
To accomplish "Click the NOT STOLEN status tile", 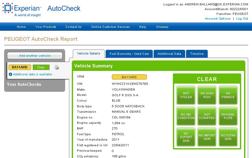I will tap(186, 95).
